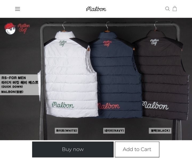Click the 화이트(WHITE) color label
192x158 pixels.
coord(66,131)
